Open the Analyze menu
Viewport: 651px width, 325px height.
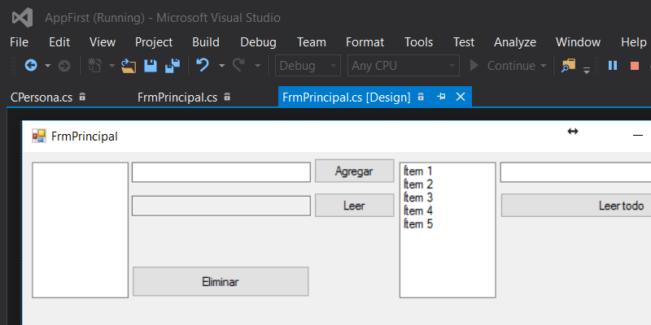[514, 42]
